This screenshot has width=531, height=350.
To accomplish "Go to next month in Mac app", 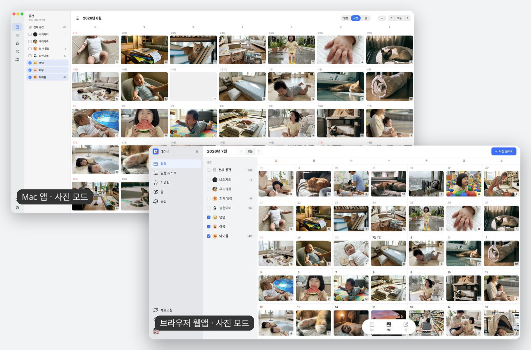I will point(408,18).
